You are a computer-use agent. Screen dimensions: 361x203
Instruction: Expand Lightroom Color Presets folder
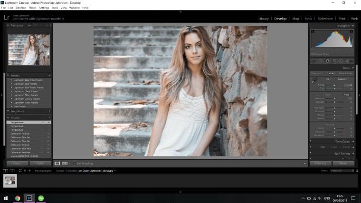[11, 91]
